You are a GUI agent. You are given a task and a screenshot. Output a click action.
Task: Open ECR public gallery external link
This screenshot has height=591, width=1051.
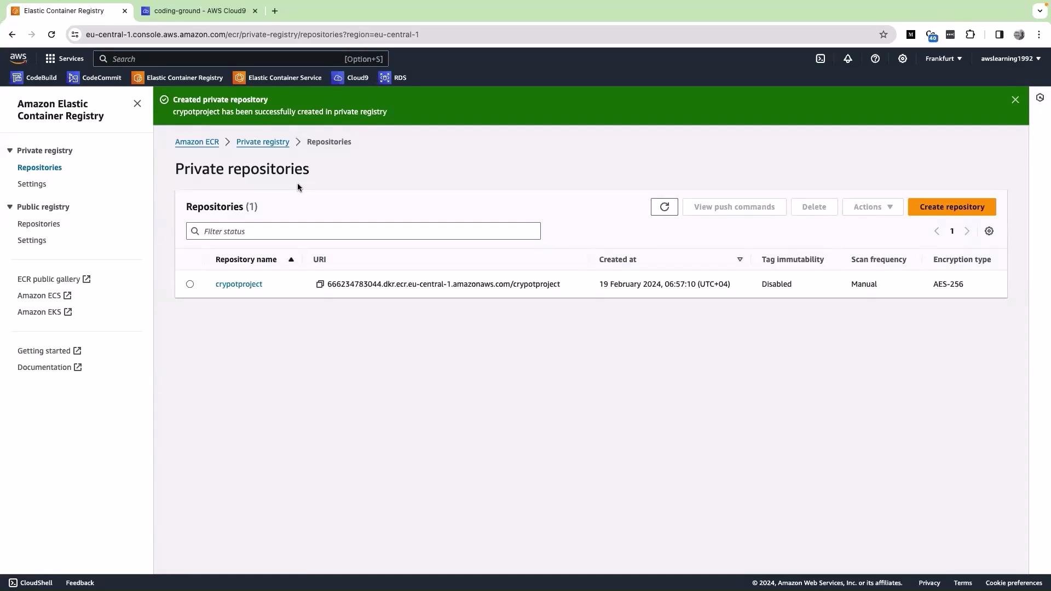54,279
